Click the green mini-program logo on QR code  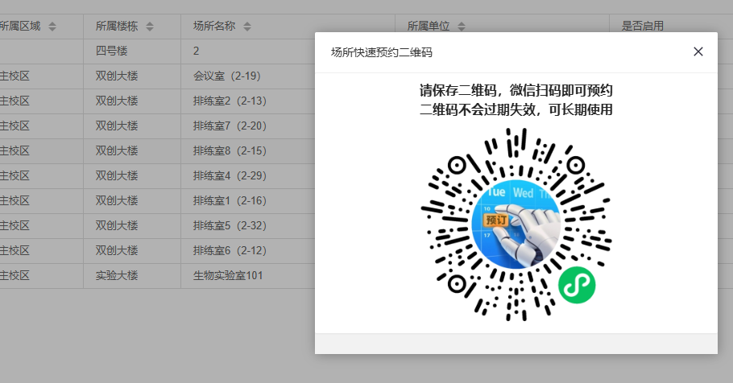(x=576, y=285)
